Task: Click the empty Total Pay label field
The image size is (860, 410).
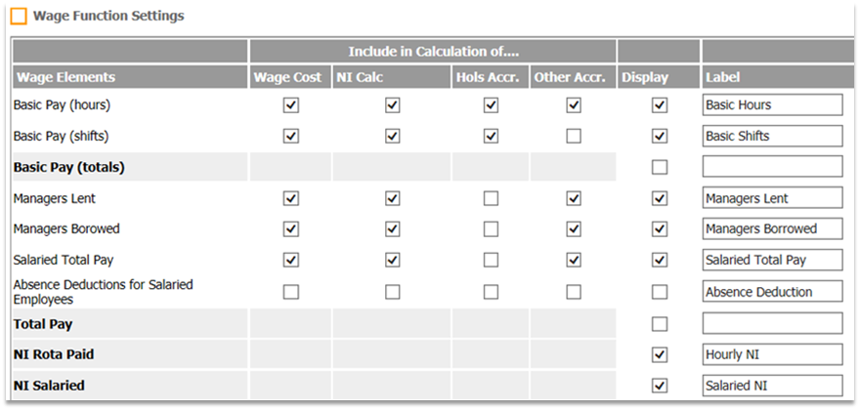Action: click(772, 323)
